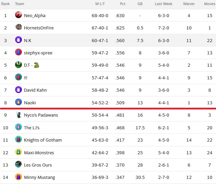Select Minny Mustang's orange jersey icon
Viewport: 216px width, 184px height.
18,177
